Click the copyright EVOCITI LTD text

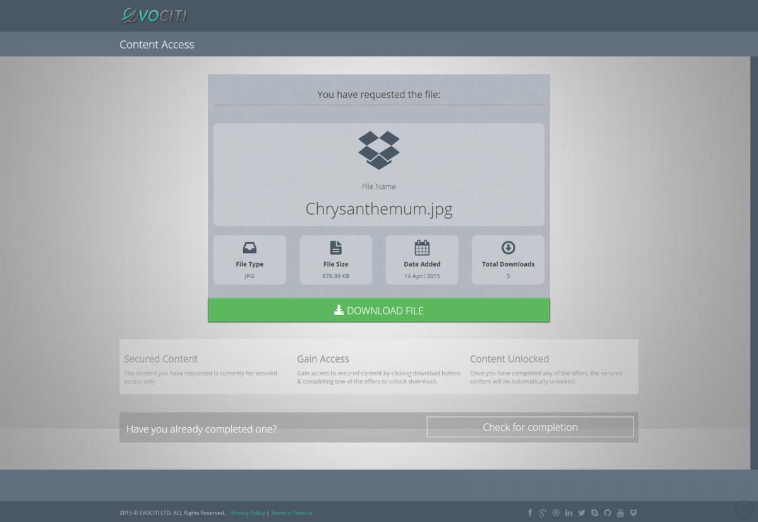pos(172,513)
